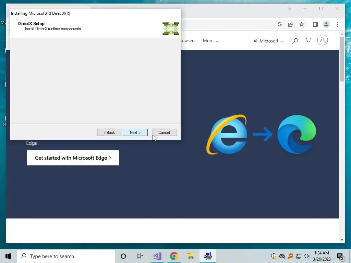
Task: Open File Explorer from taskbar
Action: (191, 256)
